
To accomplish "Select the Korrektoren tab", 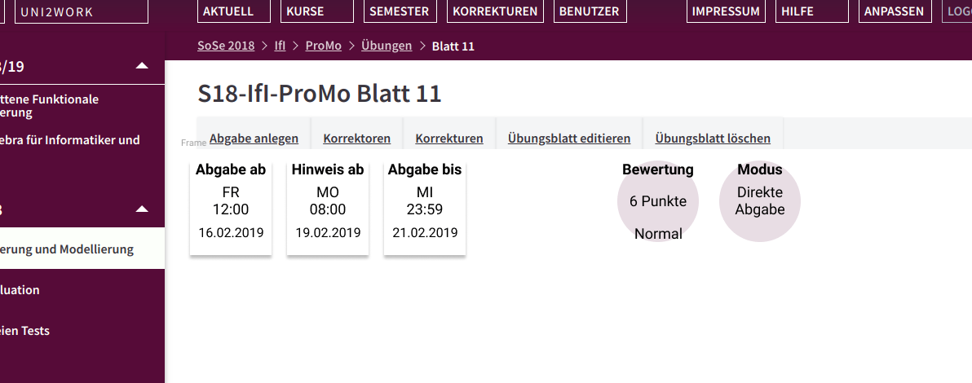I will click(x=357, y=139).
